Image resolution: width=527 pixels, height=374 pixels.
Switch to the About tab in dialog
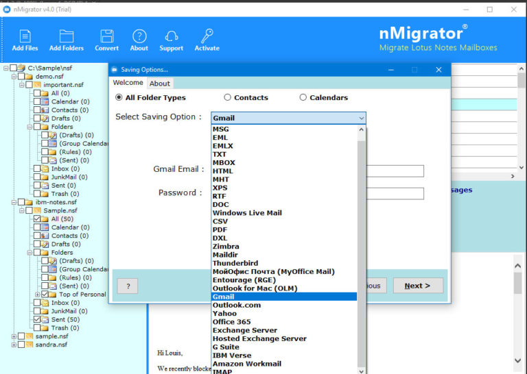pos(160,84)
